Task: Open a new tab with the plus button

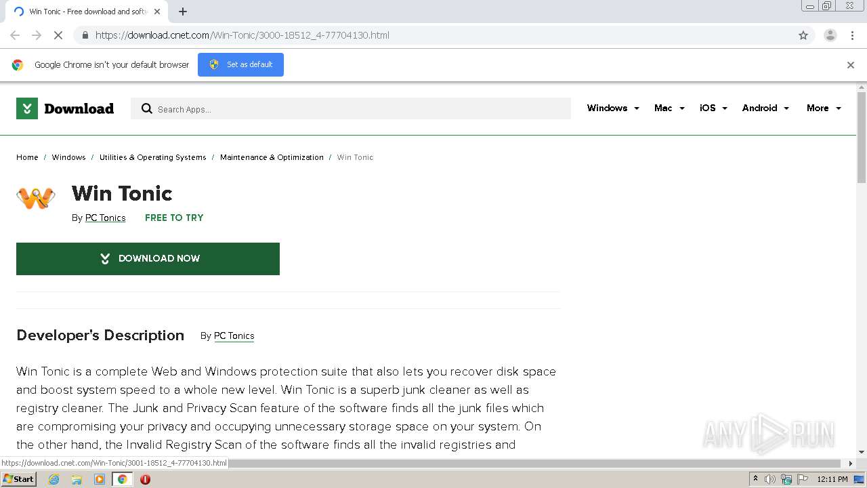Action: [x=182, y=12]
